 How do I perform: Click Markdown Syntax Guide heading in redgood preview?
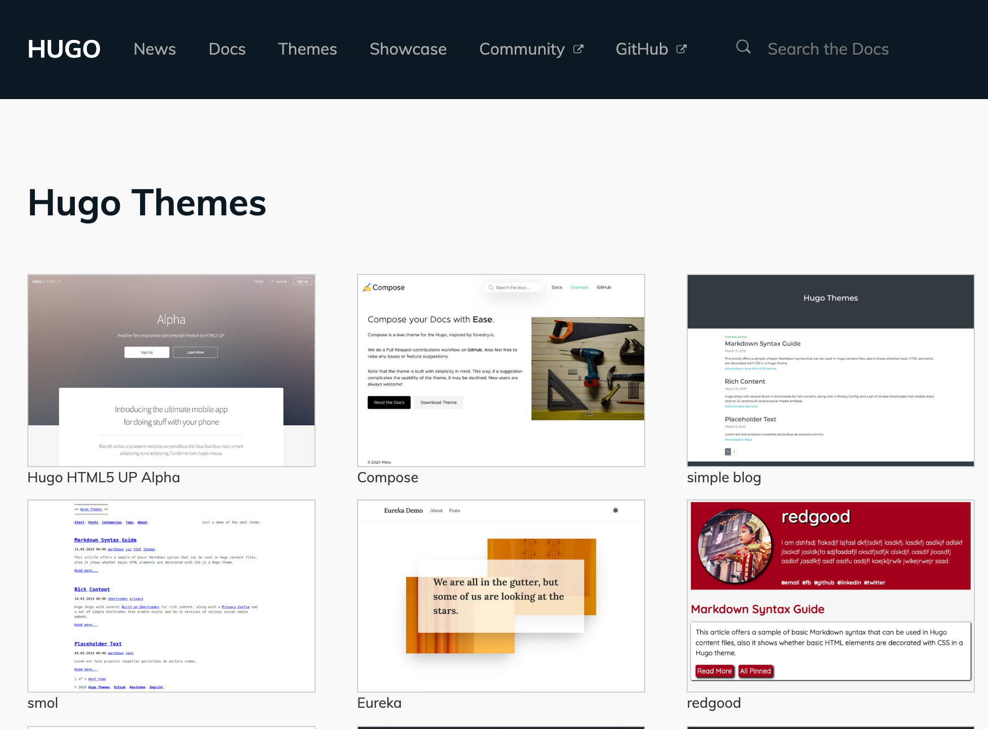pos(757,609)
